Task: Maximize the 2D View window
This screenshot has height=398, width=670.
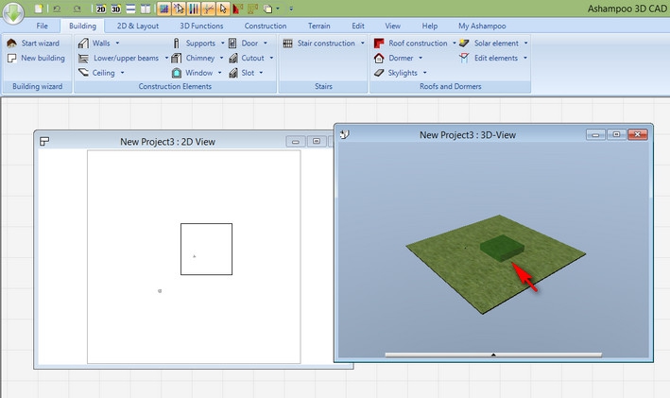Action: [x=317, y=141]
